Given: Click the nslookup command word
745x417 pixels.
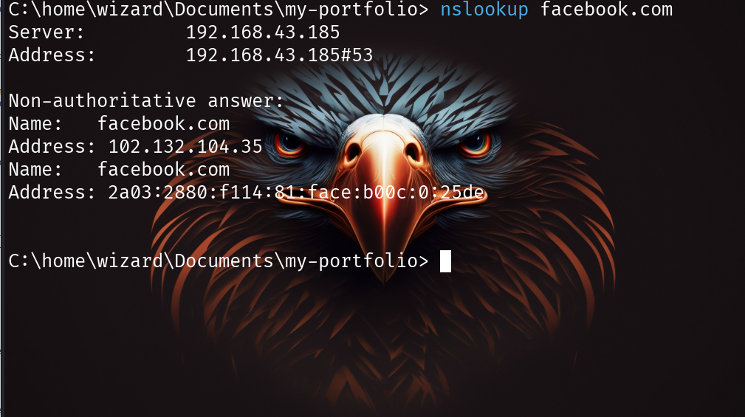Looking at the screenshot, I should (484, 10).
